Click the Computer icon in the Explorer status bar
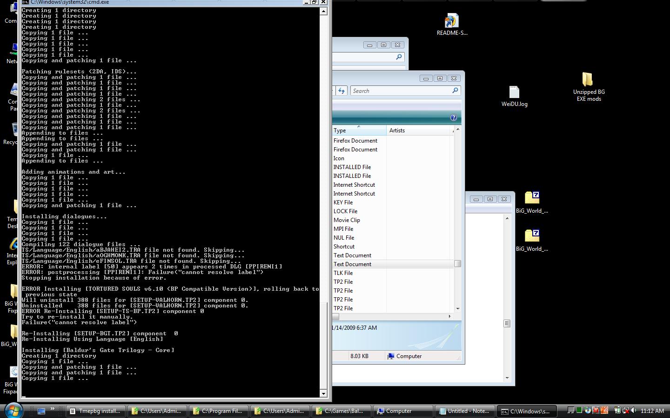This screenshot has width=670, height=418. pyautogui.click(x=391, y=356)
